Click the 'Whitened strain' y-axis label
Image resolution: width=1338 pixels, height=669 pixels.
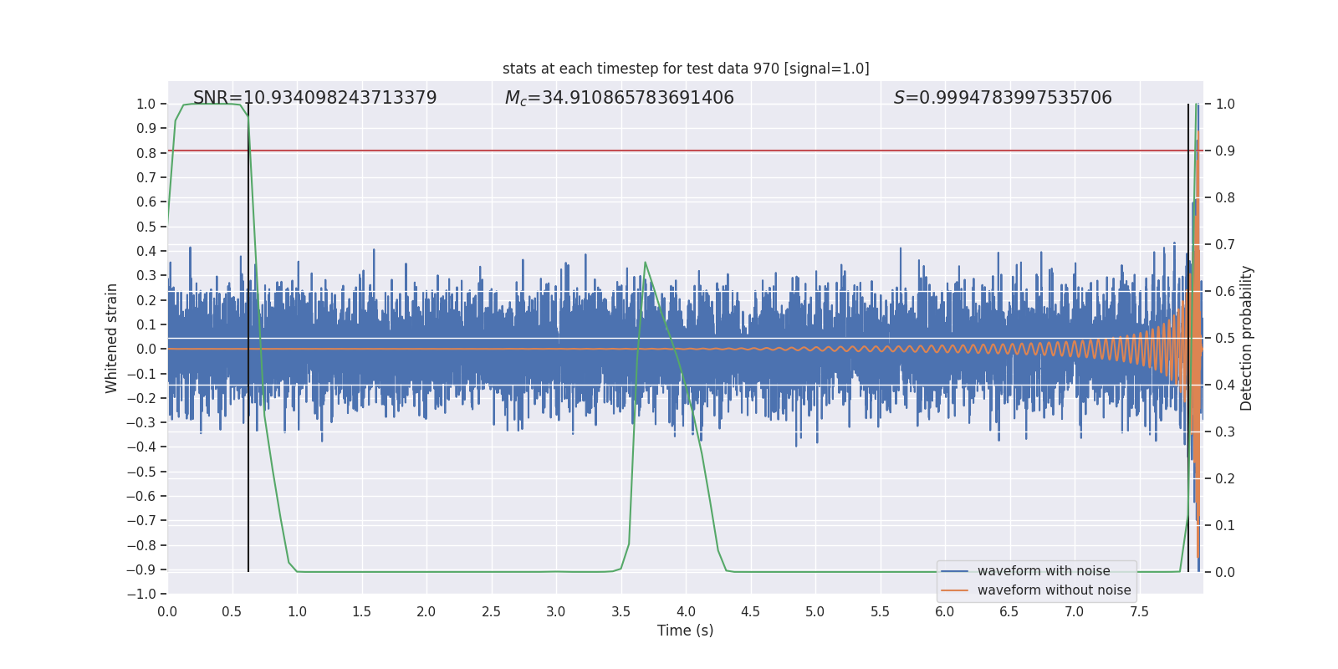tap(112, 338)
